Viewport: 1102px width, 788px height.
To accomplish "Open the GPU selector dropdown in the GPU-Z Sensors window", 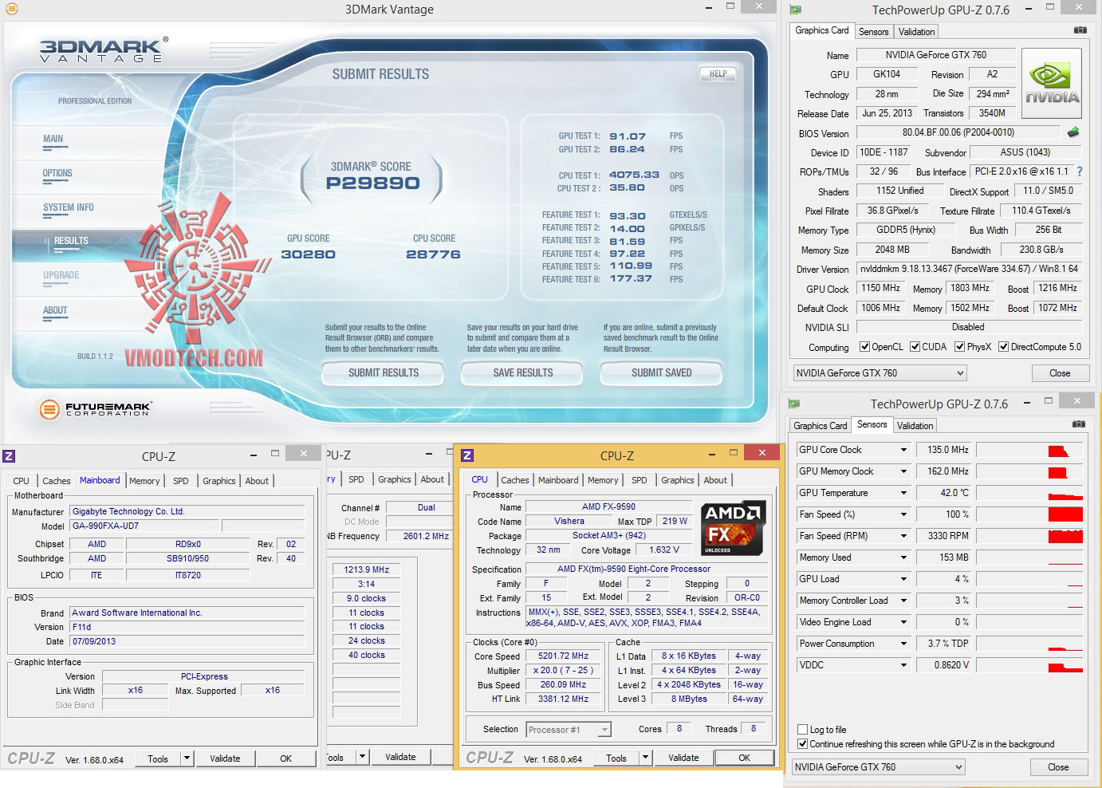I will (878, 767).
